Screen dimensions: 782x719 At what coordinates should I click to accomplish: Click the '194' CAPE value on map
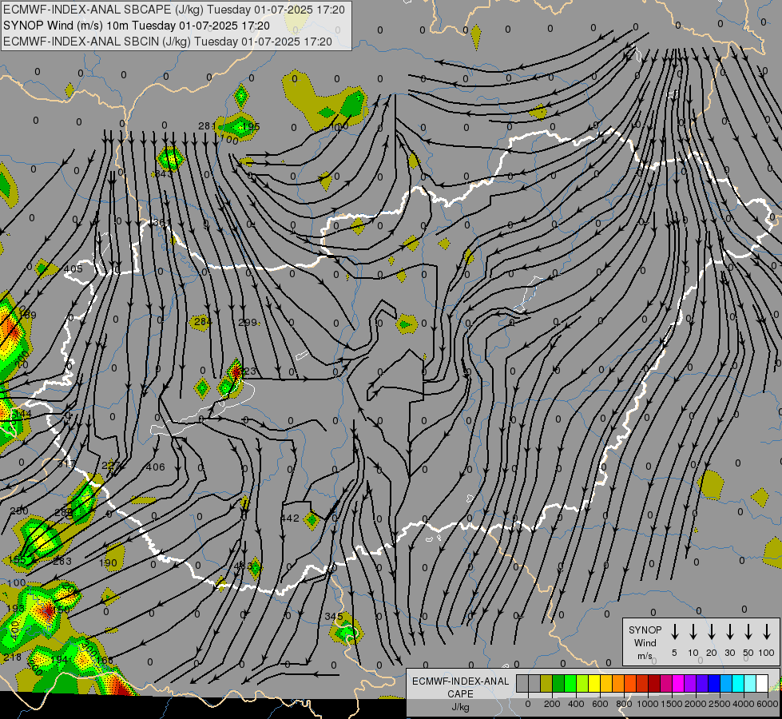[x=59, y=660]
